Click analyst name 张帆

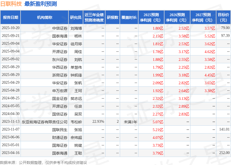tap(78, 83)
